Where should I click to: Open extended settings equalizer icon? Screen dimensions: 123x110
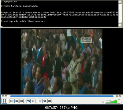coord(33,101)
